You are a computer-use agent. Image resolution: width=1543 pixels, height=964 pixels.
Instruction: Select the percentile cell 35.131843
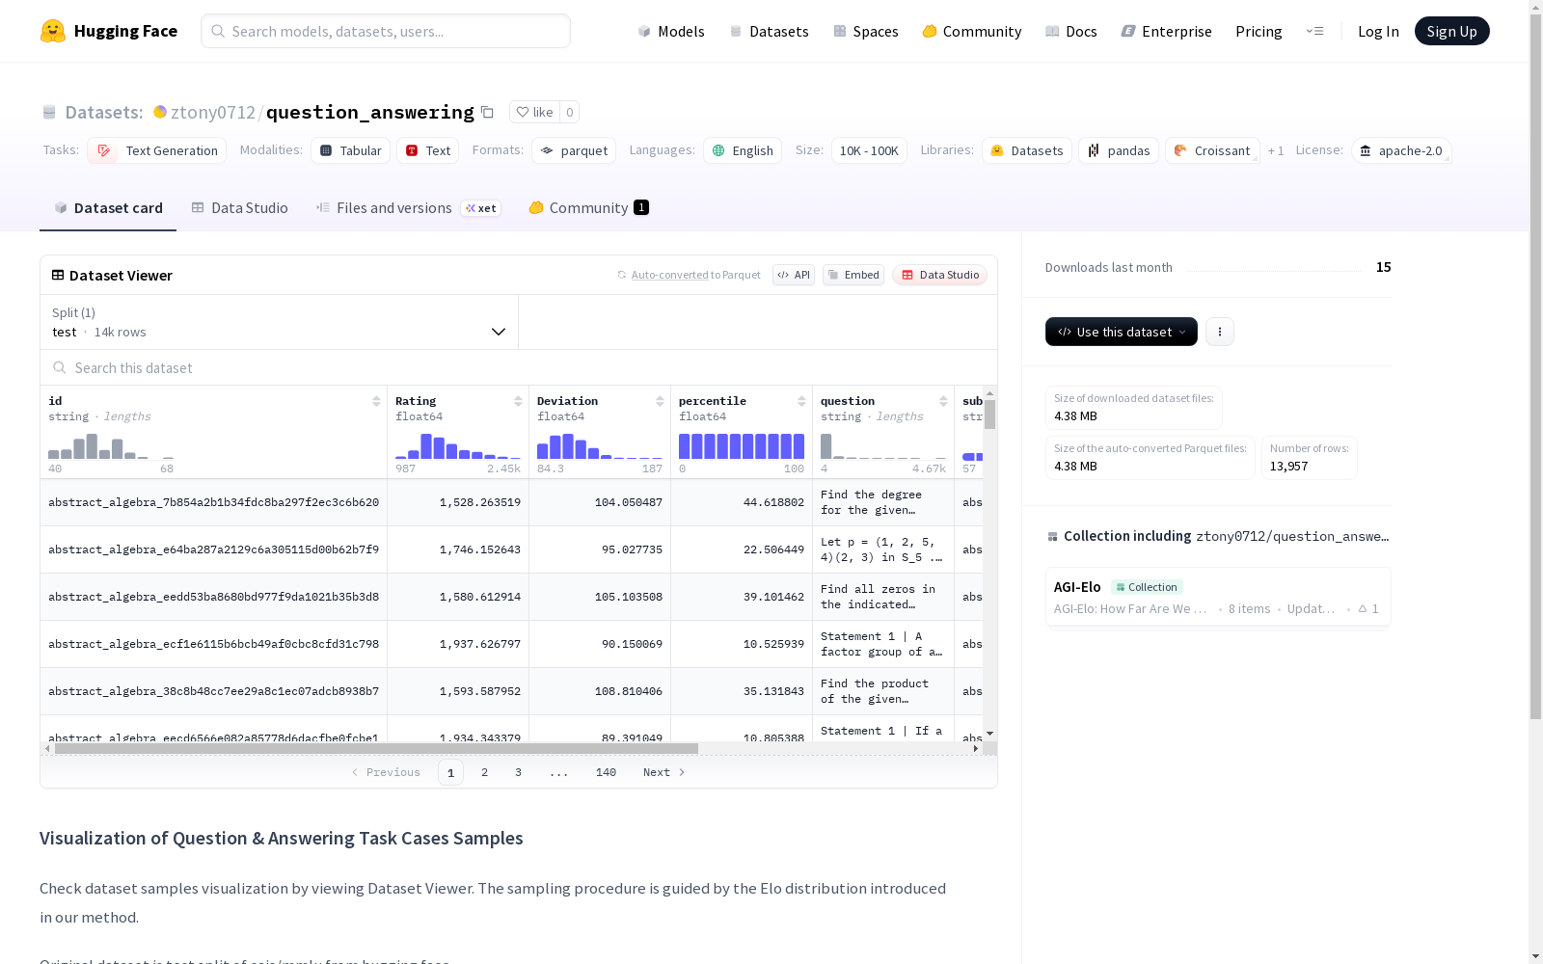click(x=742, y=691)
